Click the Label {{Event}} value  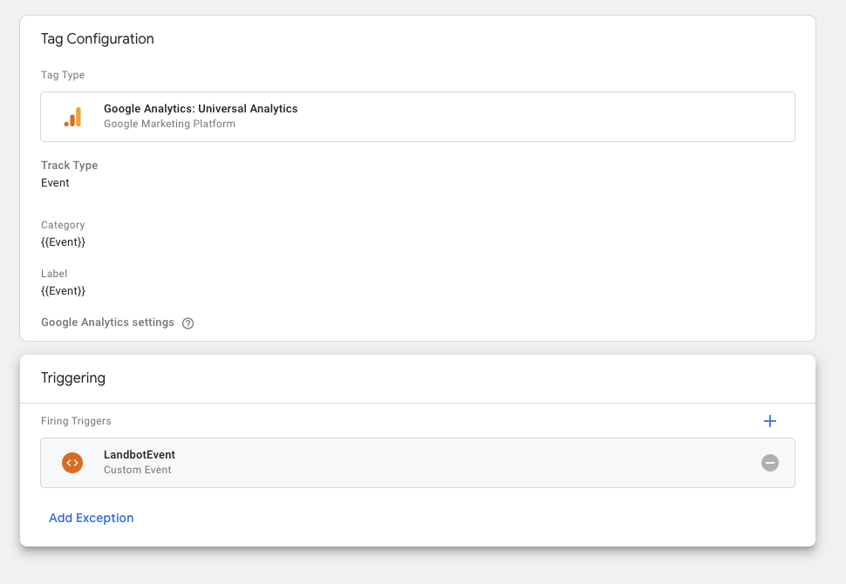coord(63,291)
